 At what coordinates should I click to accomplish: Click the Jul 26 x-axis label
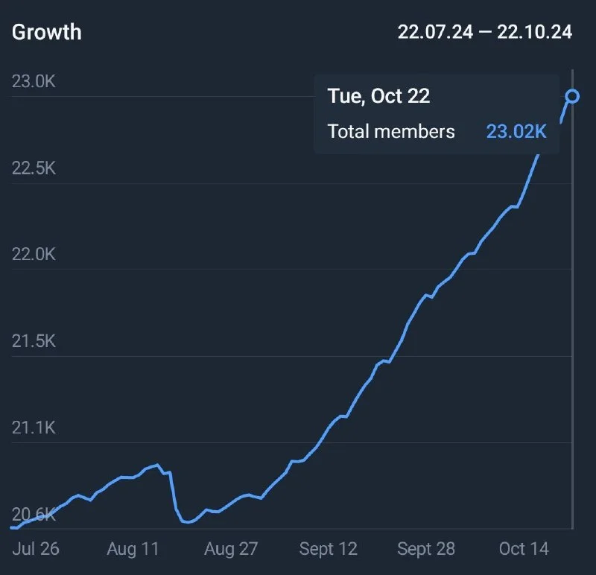pos(36,549)
